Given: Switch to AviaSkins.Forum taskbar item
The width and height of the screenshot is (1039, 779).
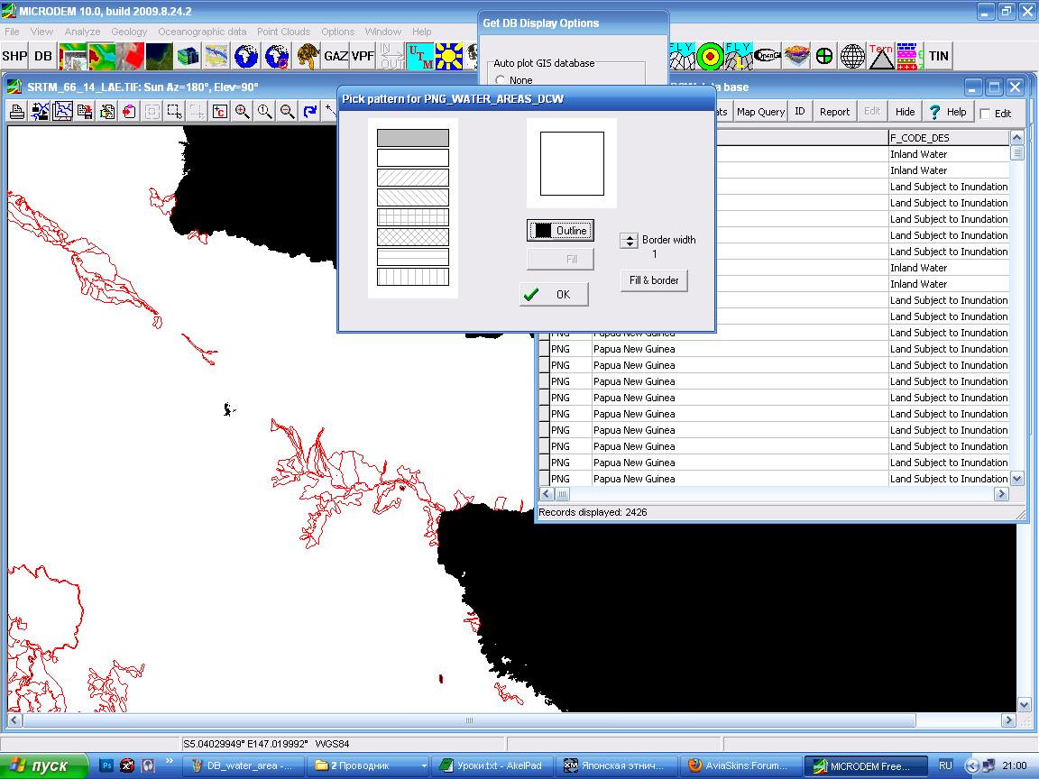Looking at the screenshot, I should [x=740, y=765].
